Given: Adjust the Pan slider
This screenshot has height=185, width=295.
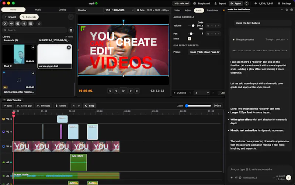Looking at the screenshot, I should (x=191, y=34).
